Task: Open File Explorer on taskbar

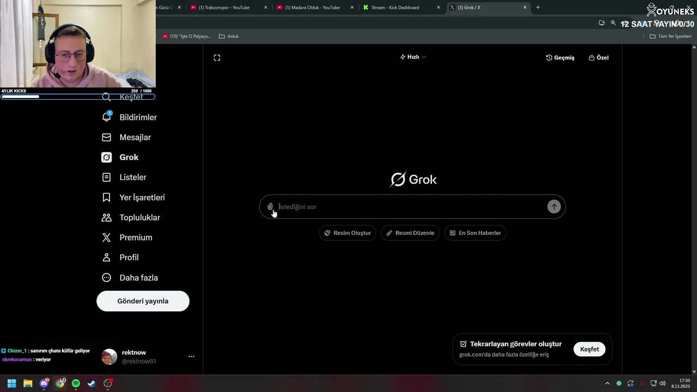Action: click(28, 383)
